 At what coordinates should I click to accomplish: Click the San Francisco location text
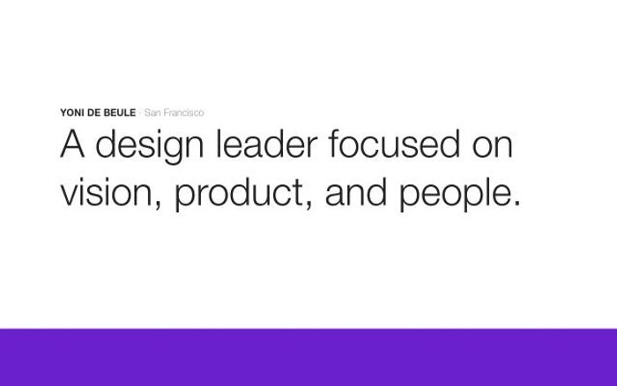174,113
